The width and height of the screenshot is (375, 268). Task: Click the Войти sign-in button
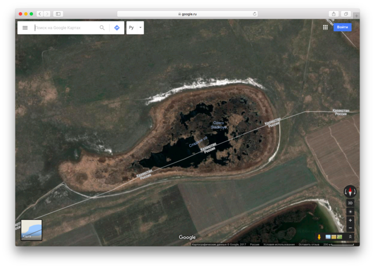point(342,27)
